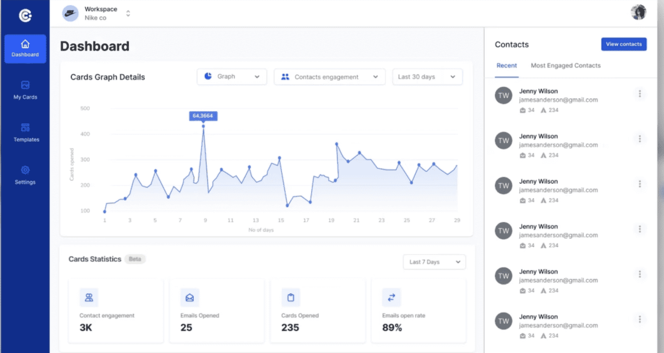This screenshot has width=664, height=353.
Task: Open the Templates page from sidebar
Action: tap(25, 133)
